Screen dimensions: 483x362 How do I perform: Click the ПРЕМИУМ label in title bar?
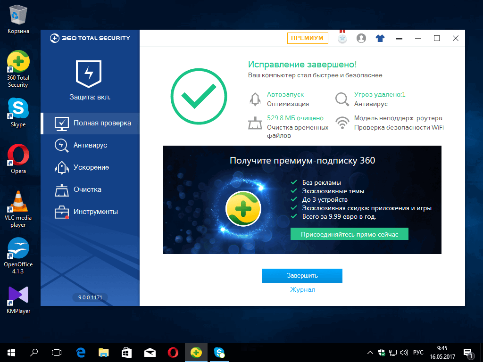point(308,38)
